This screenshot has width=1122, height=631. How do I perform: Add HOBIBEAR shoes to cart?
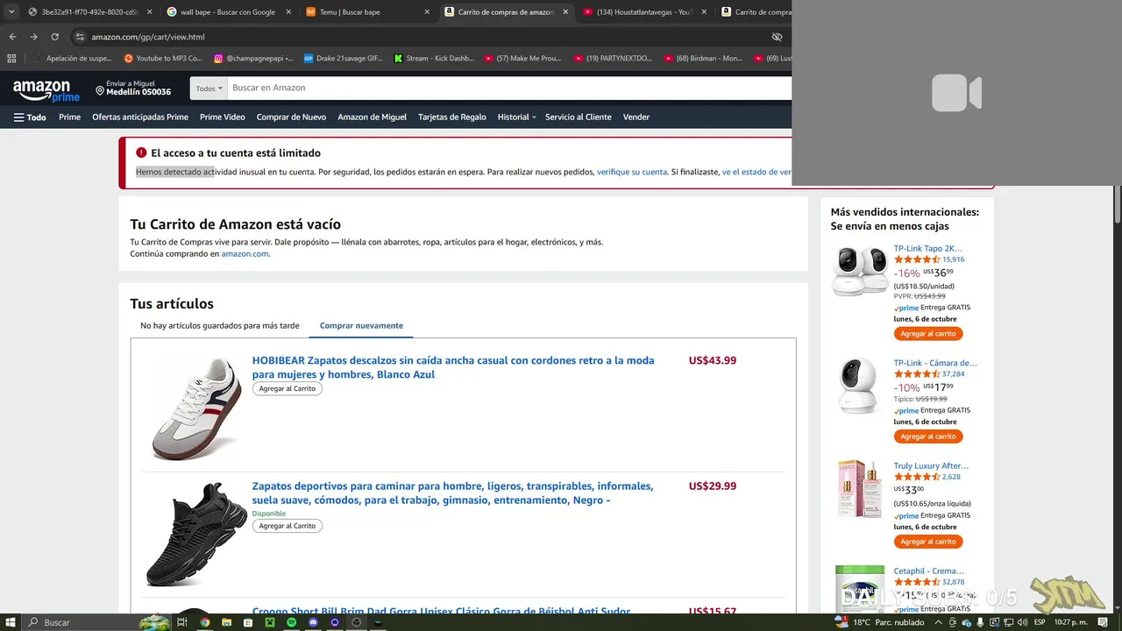pos(288,388)
